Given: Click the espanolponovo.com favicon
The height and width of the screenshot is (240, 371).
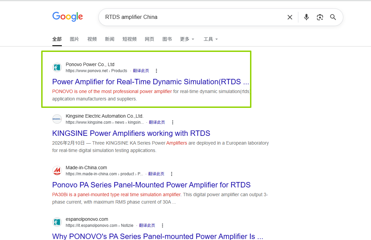Looking at the screenshot, I should (57, 222).
